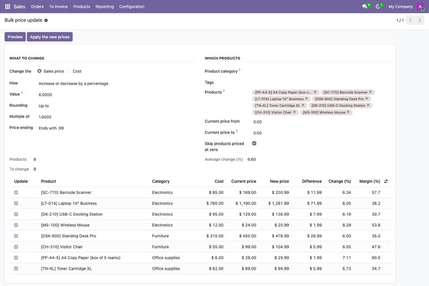Uncheck update box for Standing Desk Pro row
Image resolution: width=429 pixels, height=286 pixels.
(16, 236)
